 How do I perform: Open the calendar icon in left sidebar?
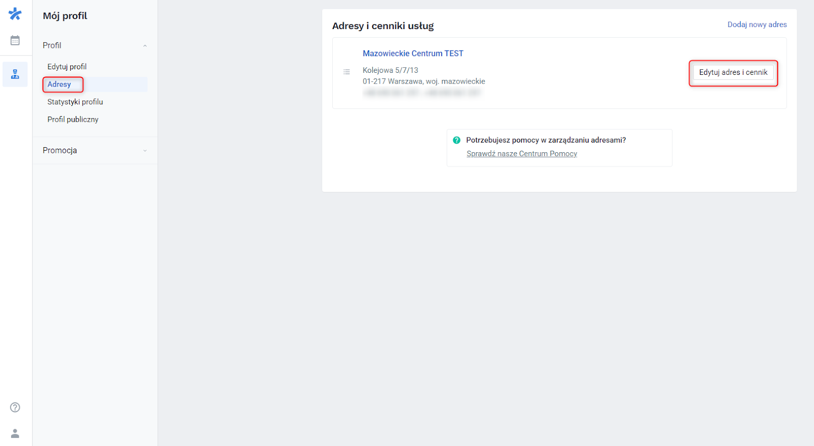(15, 40)
